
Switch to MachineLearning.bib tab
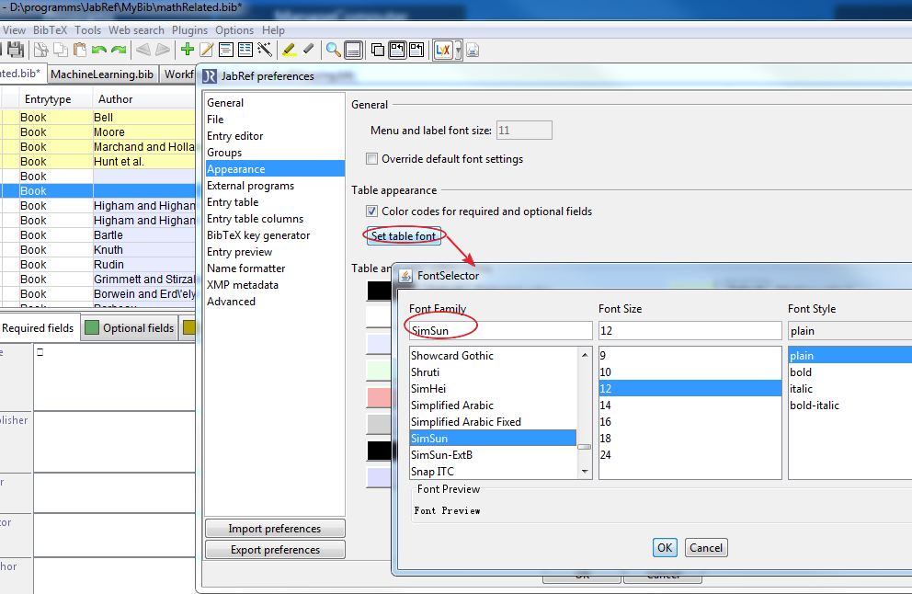click(102, 74)
